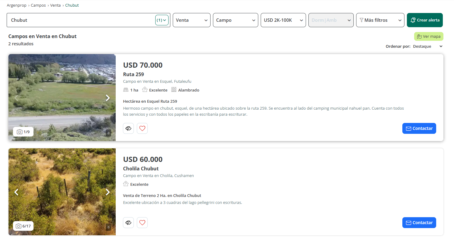Open the photo counter 1/9 gallery

23,132
